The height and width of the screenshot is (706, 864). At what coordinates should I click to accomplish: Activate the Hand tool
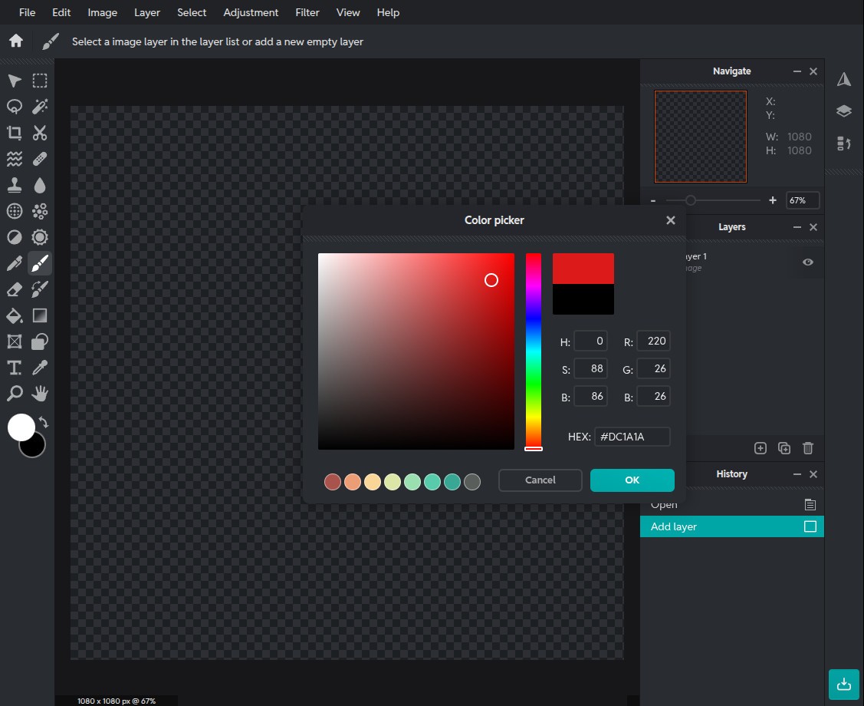coord(39,394)
